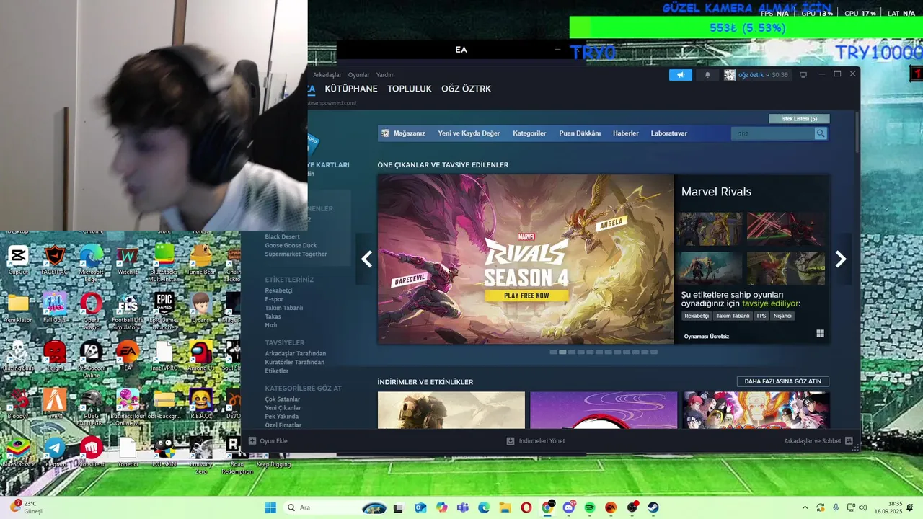
Task: Open Witch It desktop shortcut
Action: [x=128, y=260]
